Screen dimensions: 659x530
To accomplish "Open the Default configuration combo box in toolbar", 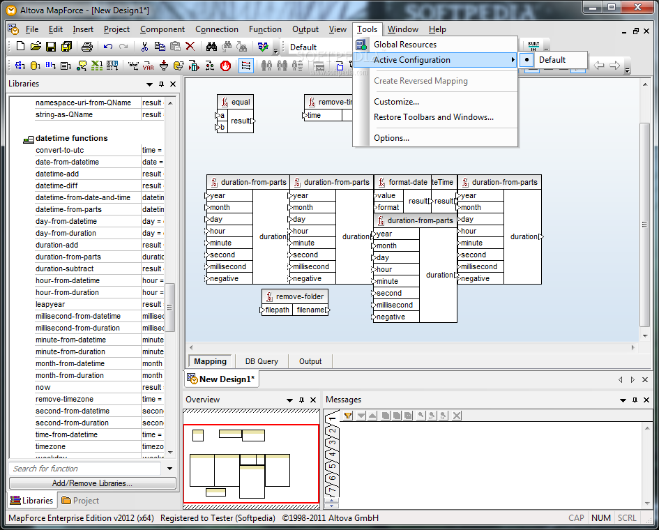I will pos(319,47).
